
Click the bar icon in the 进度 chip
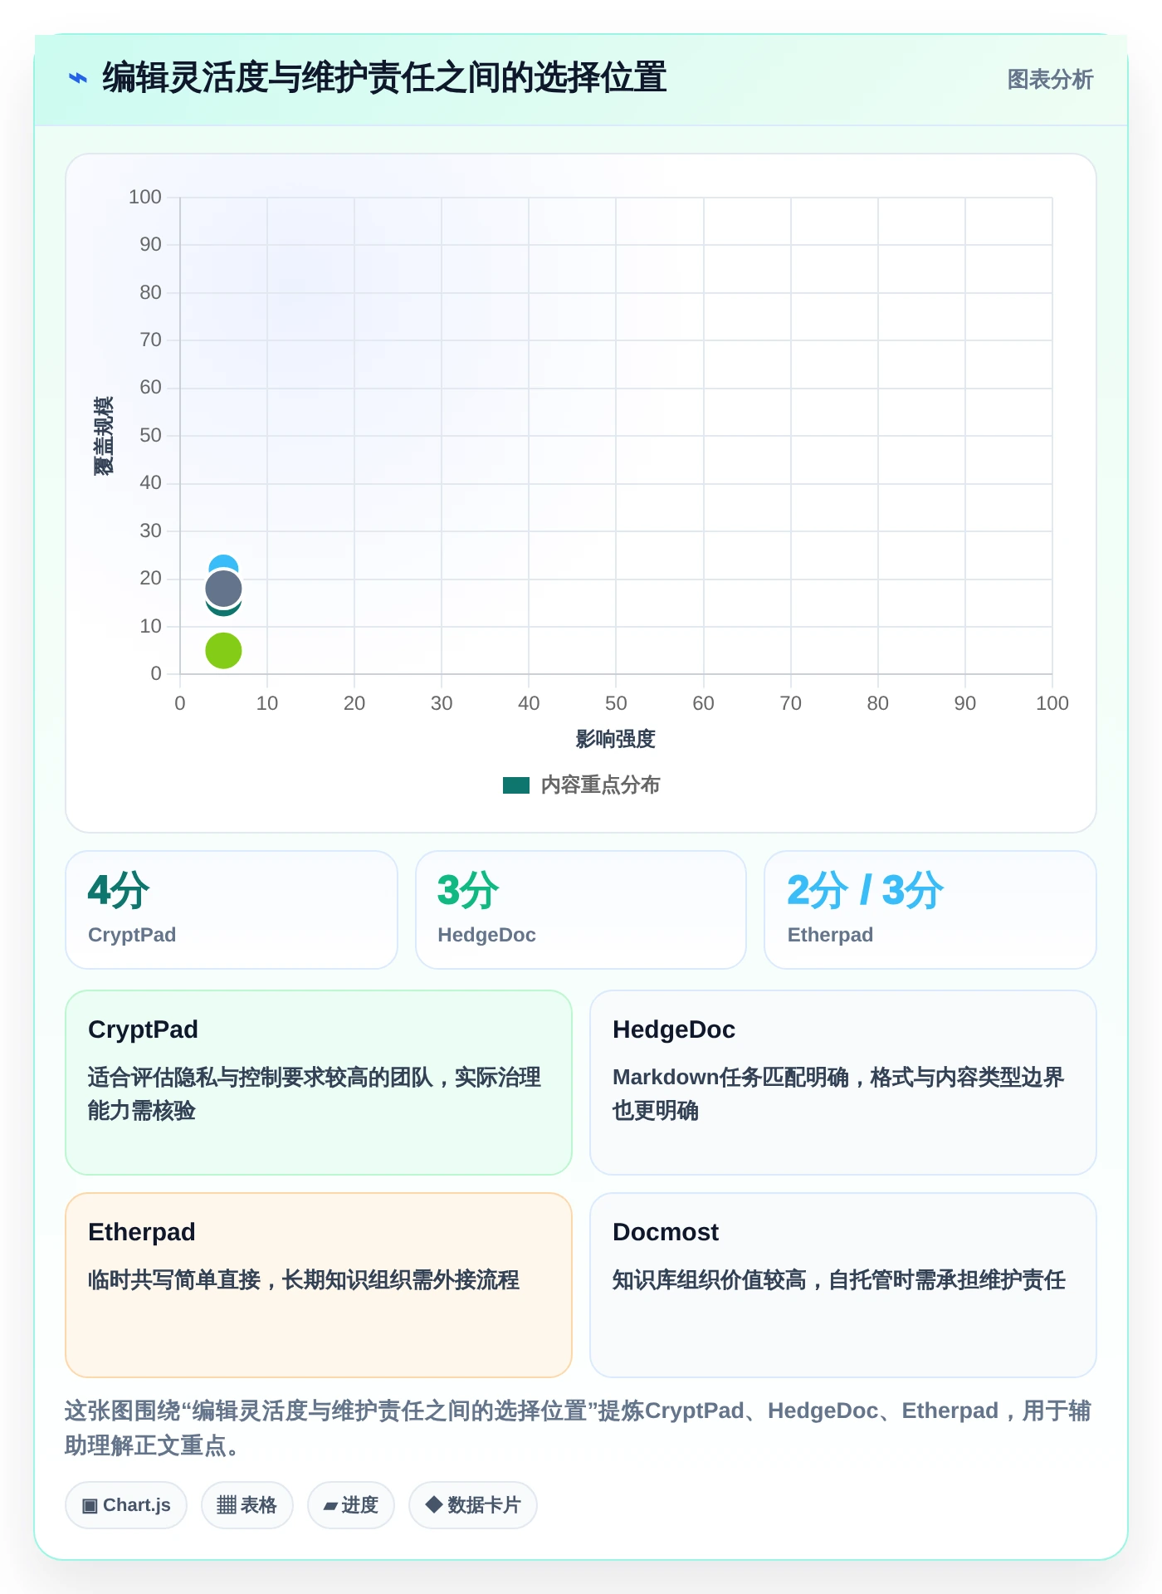pos(330,1506)
